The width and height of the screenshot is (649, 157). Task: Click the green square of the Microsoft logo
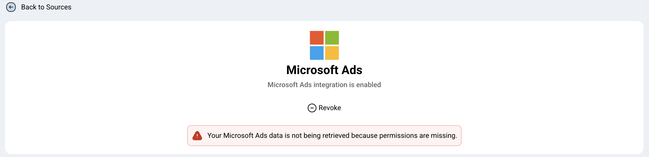(332, 38)
